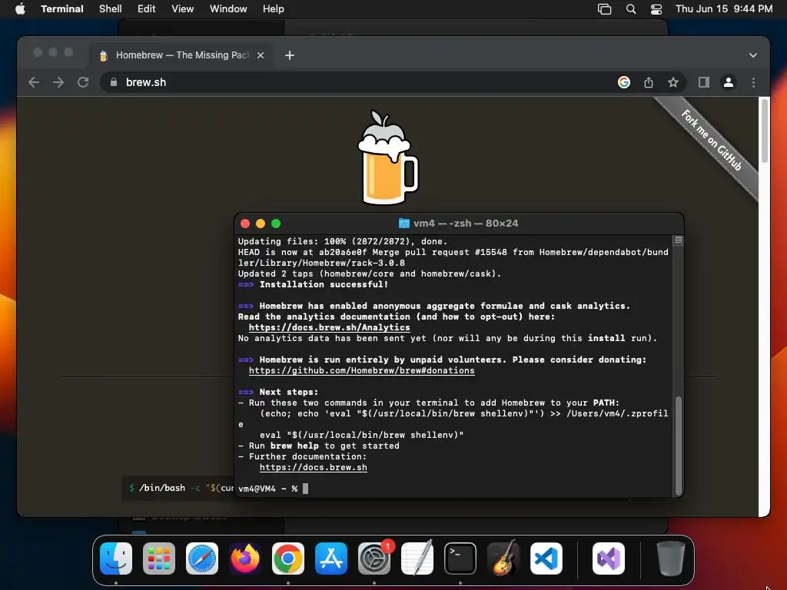Open the Window menu
787x590 pixels.
[x=228, y=8]
